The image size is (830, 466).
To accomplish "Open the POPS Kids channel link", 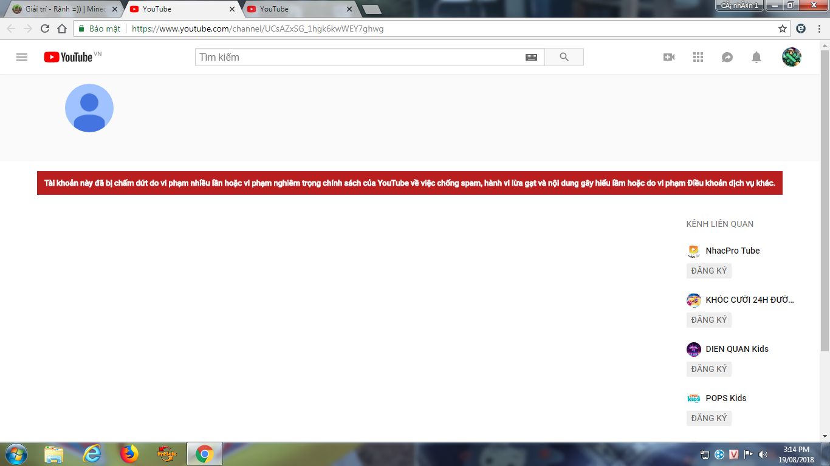I will coord(726,398).
